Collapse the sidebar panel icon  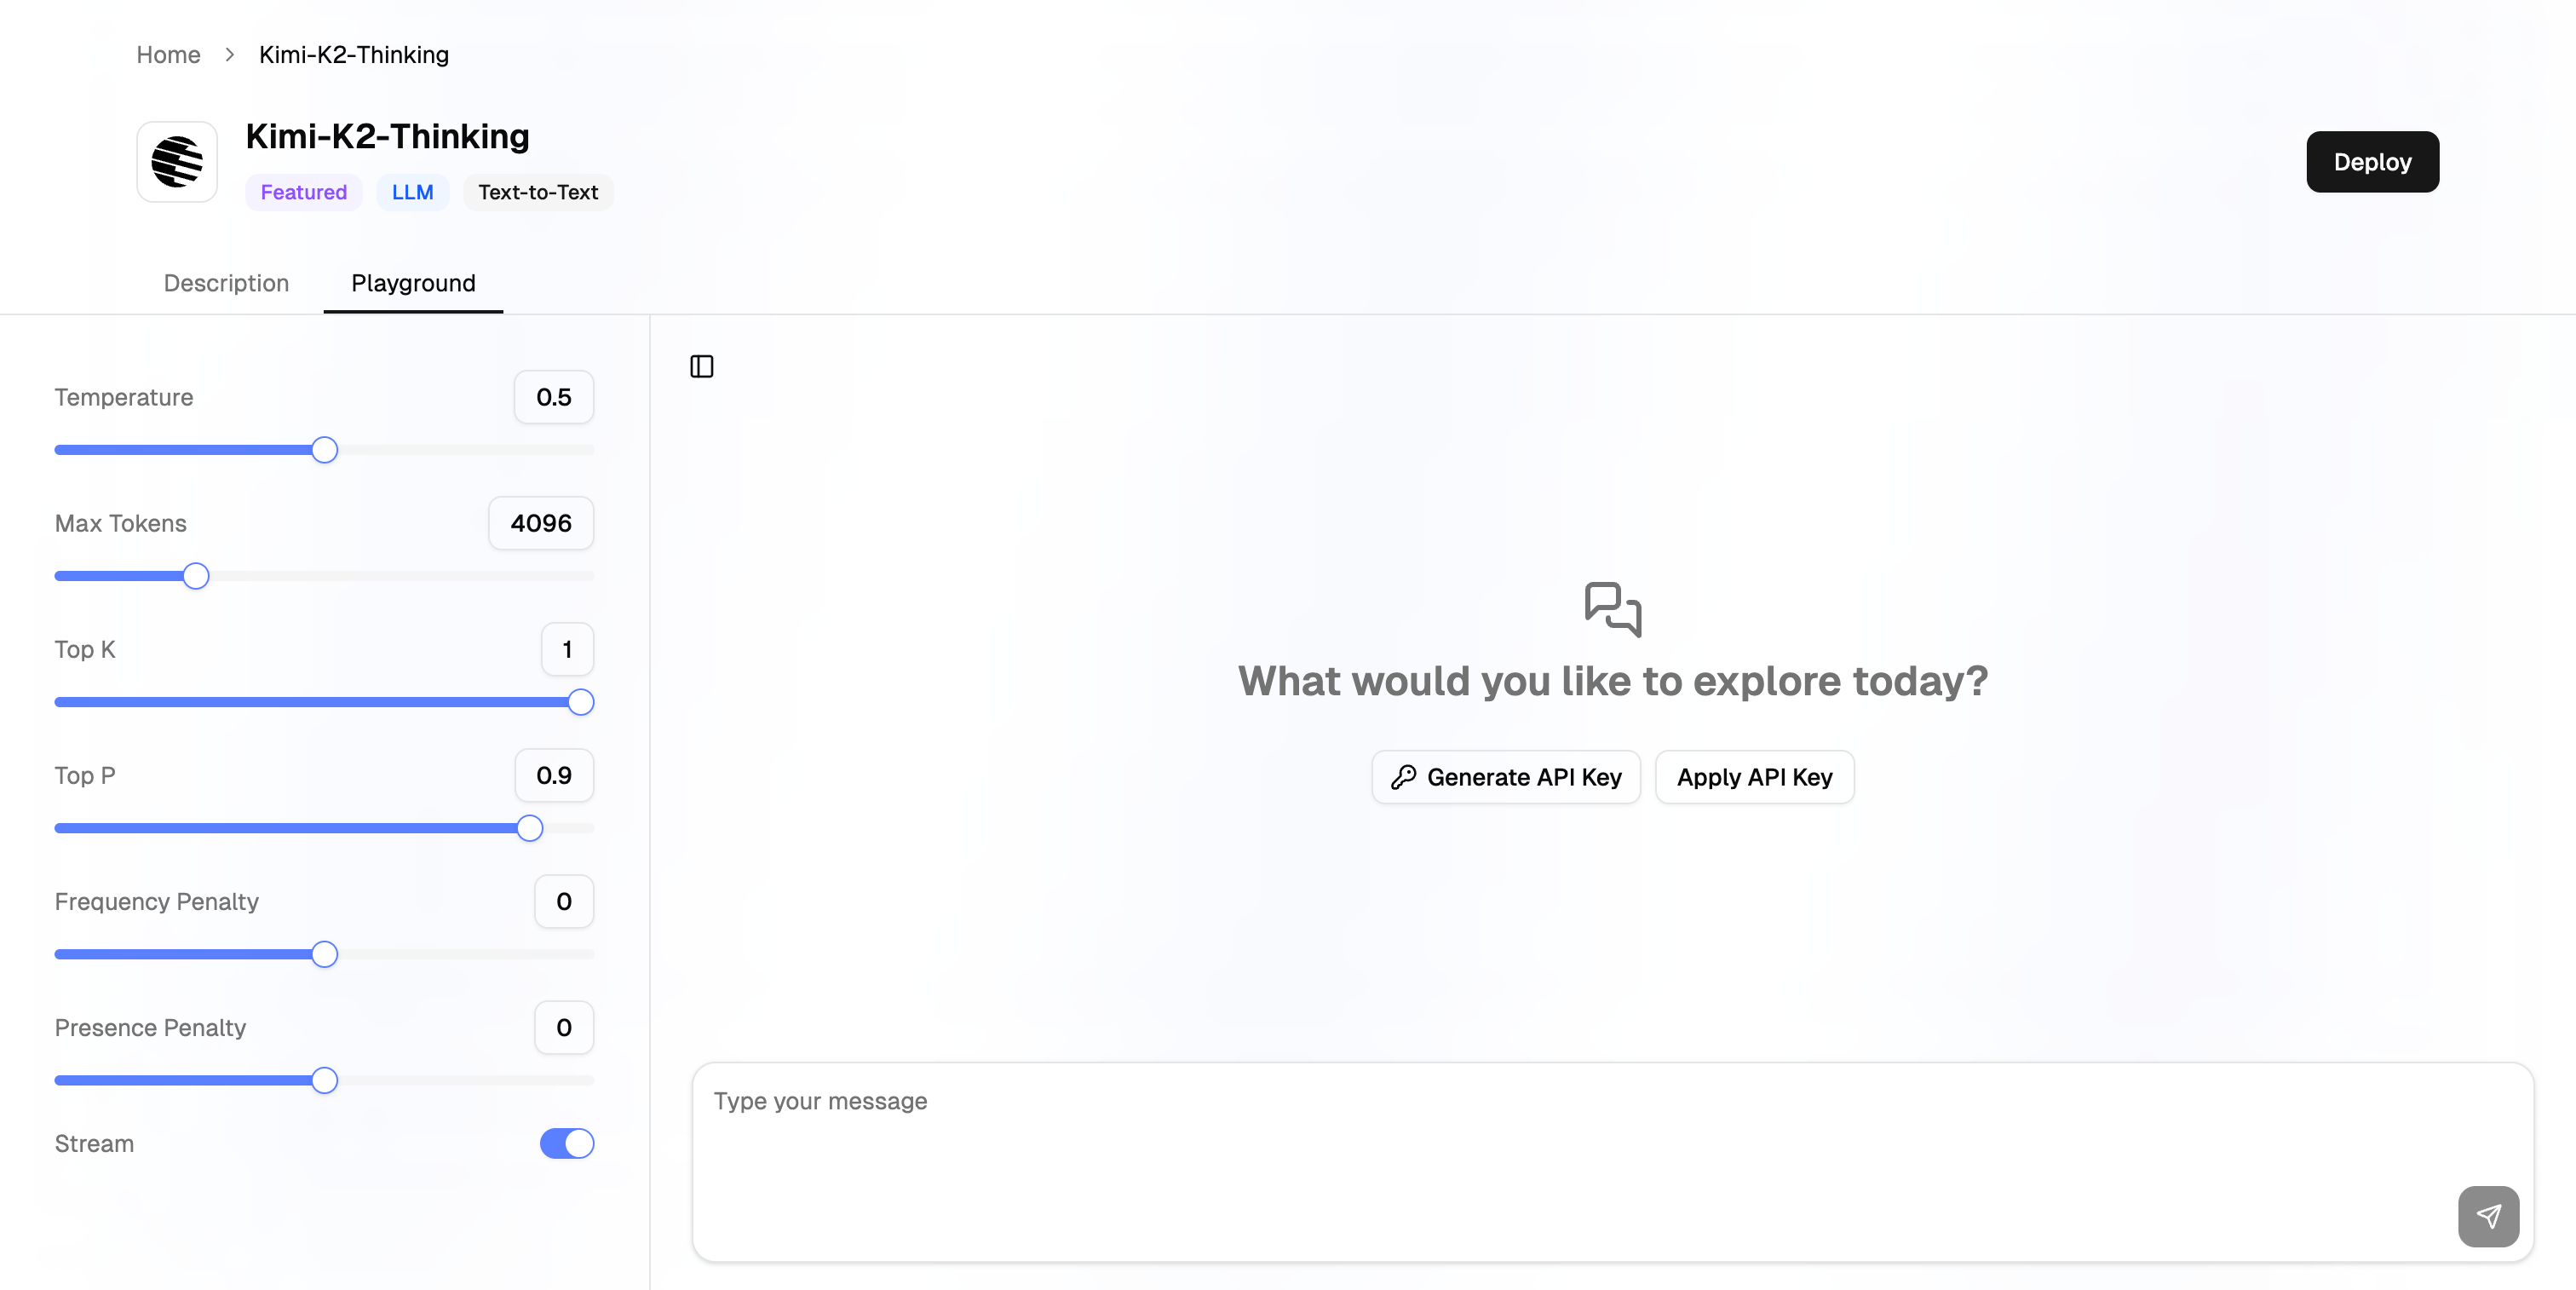(702, 367)
